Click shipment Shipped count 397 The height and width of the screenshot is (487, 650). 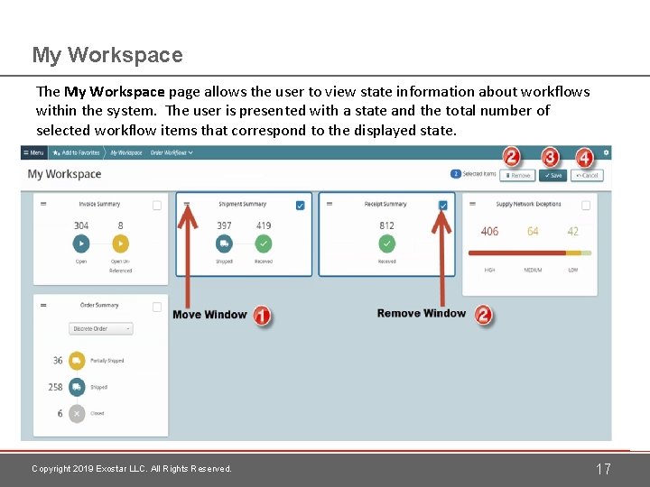pos(224,225)
